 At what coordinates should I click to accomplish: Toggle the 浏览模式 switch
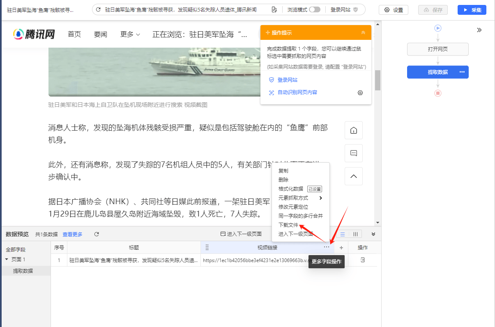315,9
